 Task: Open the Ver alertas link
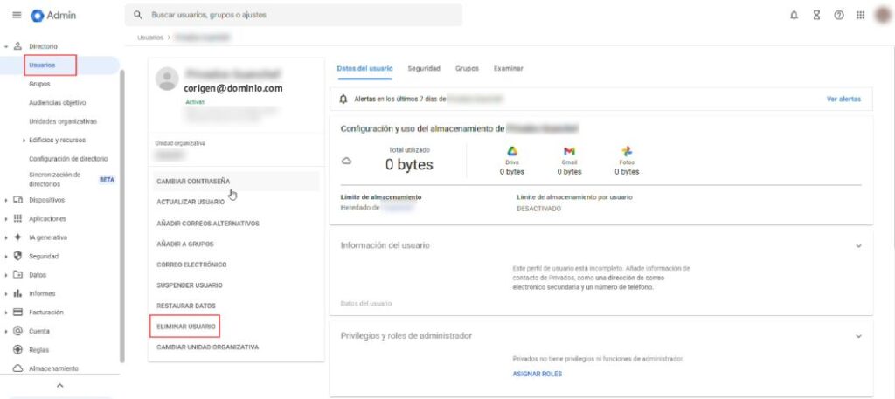coord(843,100)
